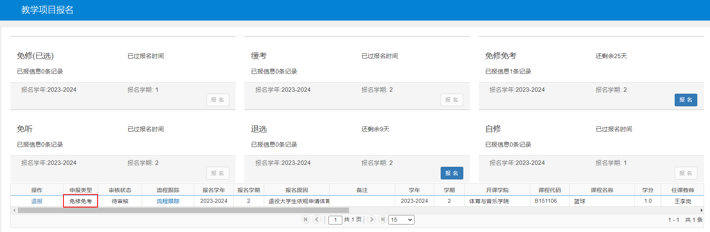Viewport: 710px width, 232px height.
Task: Go to last page icon
Action: click(x=382, y=219)
